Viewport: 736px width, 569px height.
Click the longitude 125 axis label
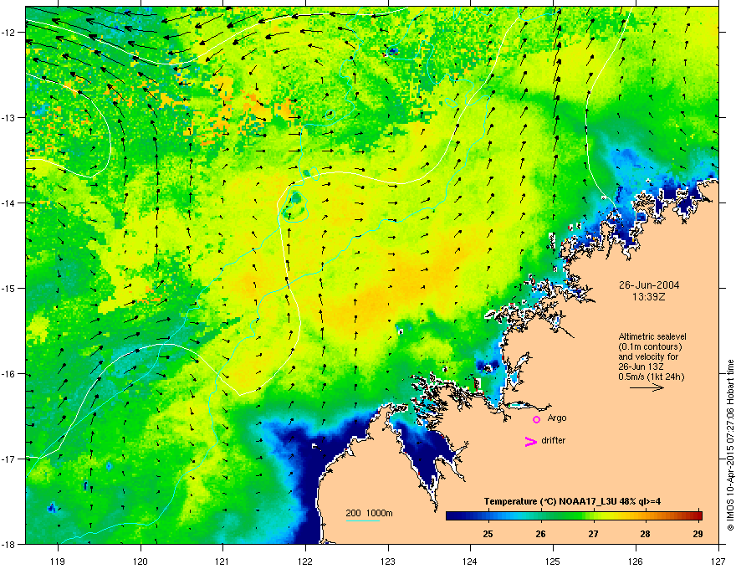point(553,561)
